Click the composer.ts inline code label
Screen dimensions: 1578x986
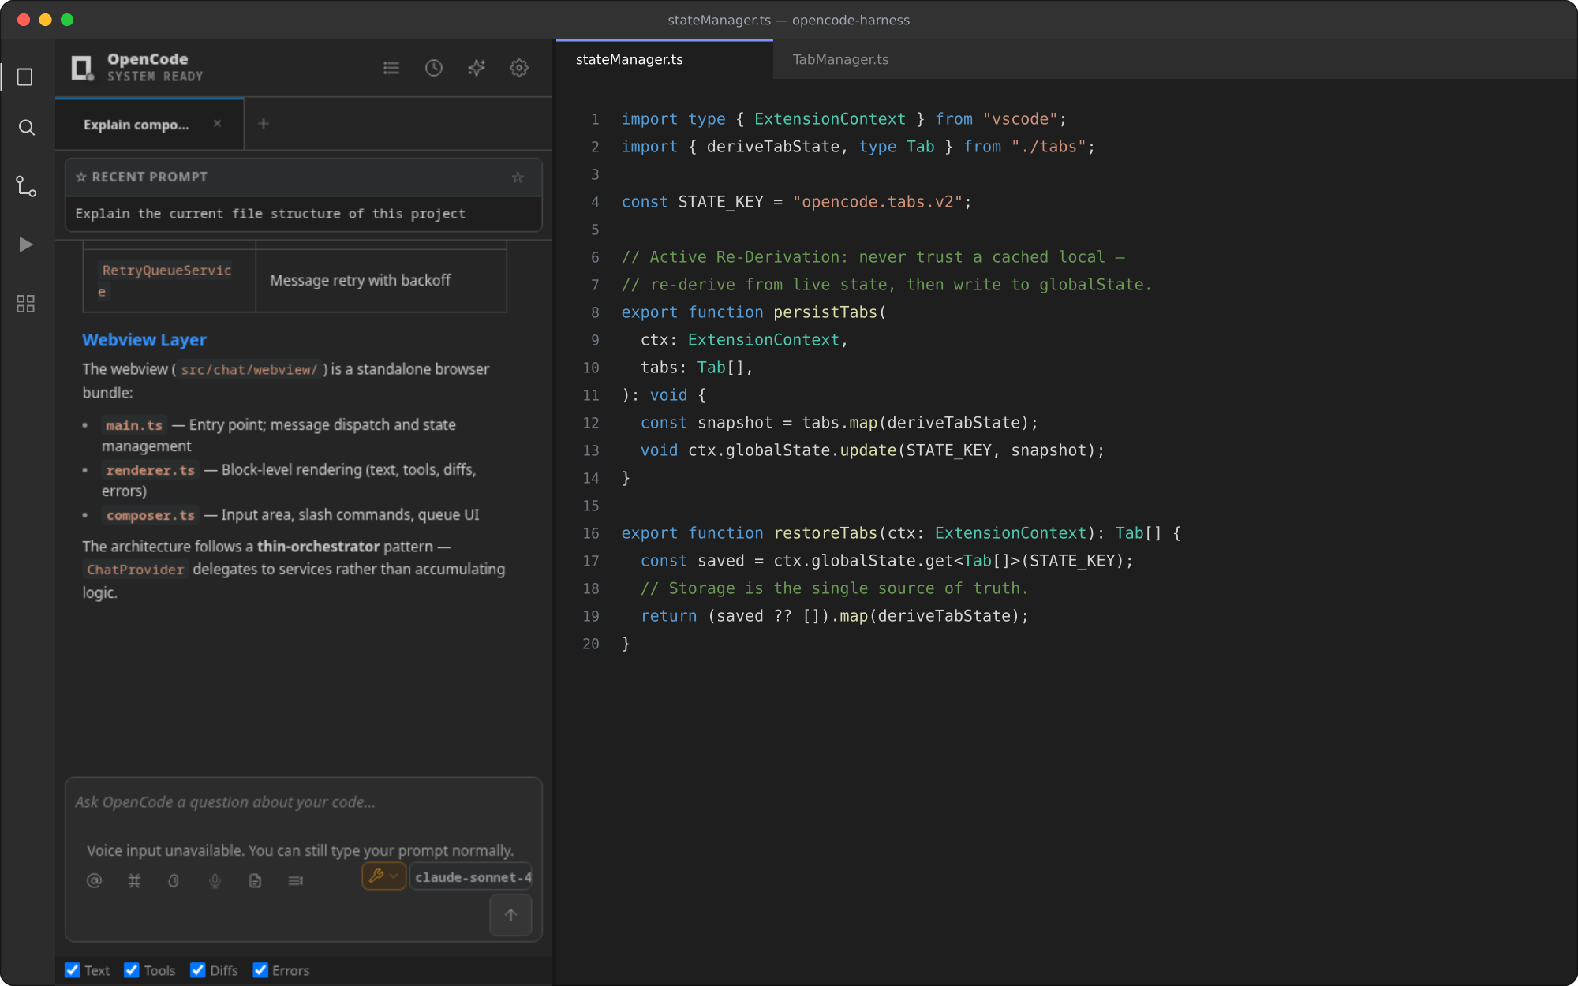tap(150, 515)
